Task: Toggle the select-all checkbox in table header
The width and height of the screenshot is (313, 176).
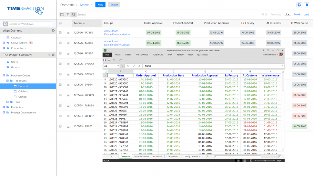Action: pyautogui.click(x=60, y=23)
